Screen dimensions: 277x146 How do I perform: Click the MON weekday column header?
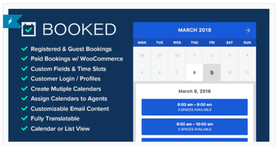[x=142, y=42]
